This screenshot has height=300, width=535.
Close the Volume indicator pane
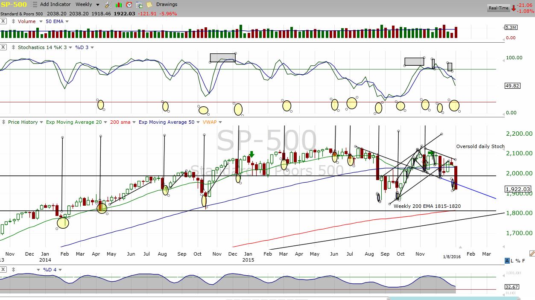point(3,21)
